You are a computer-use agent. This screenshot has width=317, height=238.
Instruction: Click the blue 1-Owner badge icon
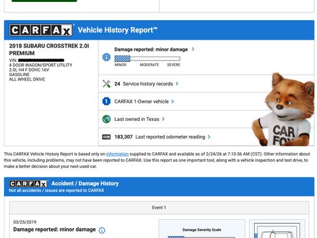107,101
